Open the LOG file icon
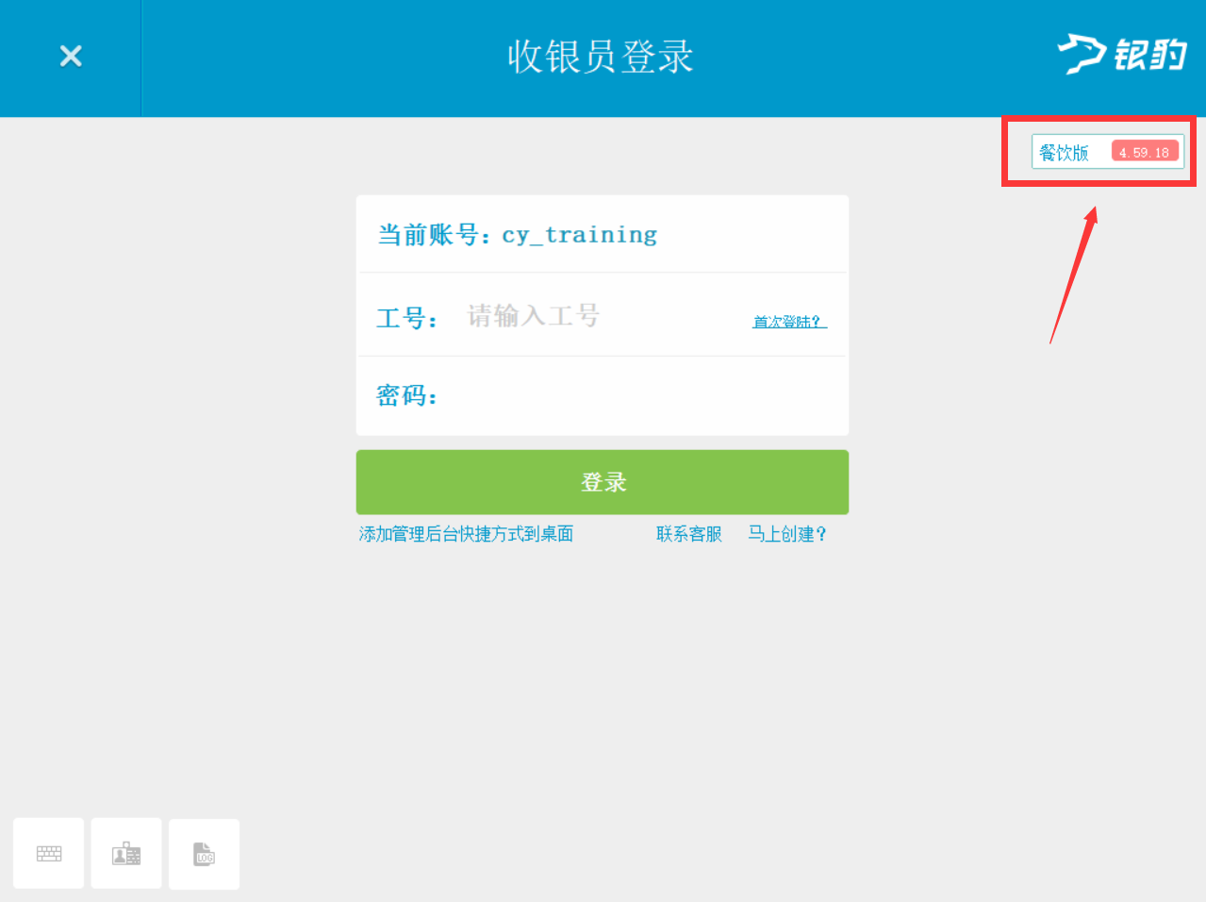The height and width of the screenshot is (902, 1206). coord(205,853)
